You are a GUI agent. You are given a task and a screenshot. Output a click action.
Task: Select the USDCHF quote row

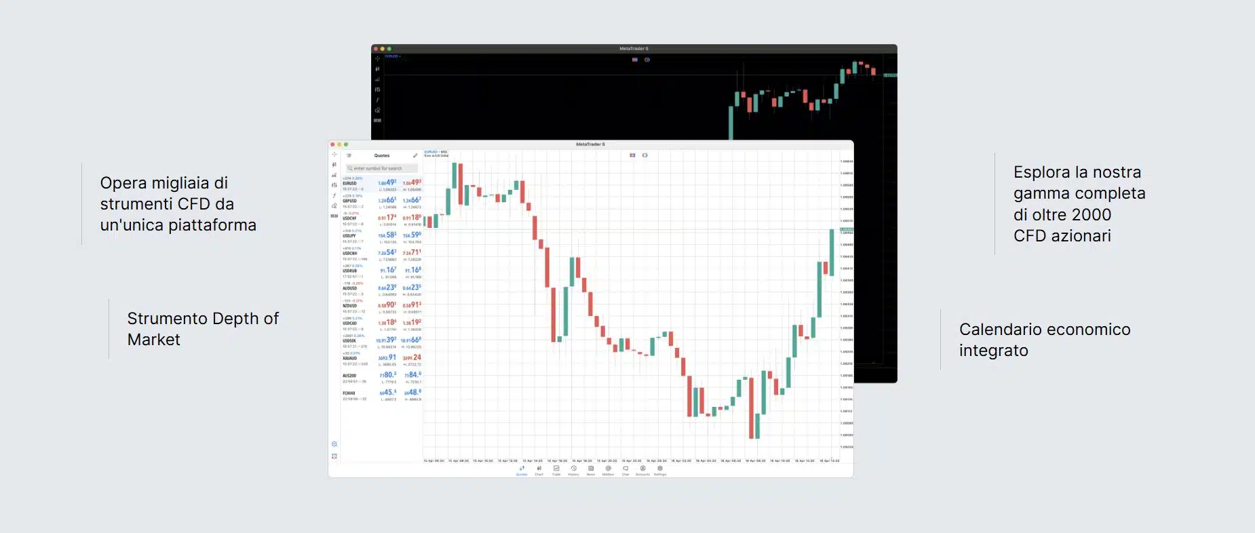pyautogui.click(x=381, y=219)
